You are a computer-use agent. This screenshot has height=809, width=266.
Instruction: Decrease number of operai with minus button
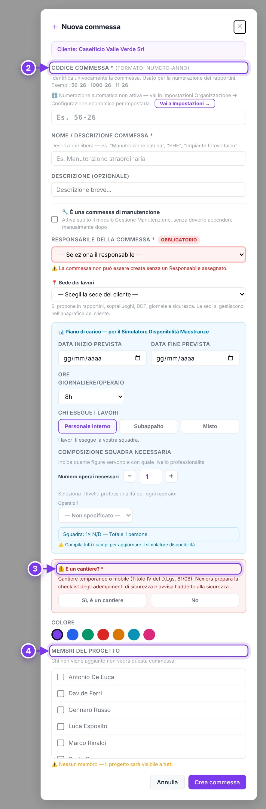click(130, 476)
